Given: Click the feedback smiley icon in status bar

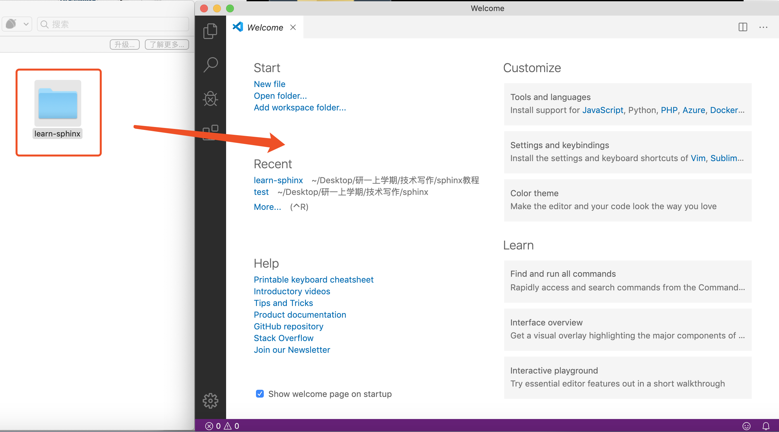Looking at the screenshot, I should click(x=747, y=426).
